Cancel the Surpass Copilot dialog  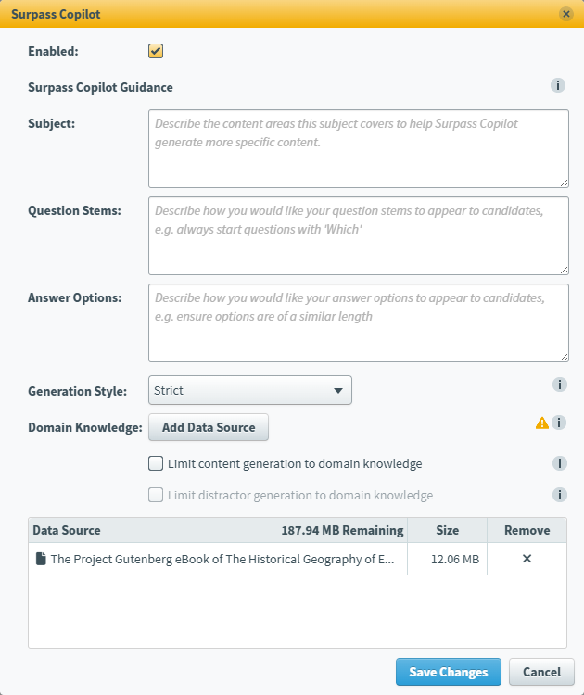pyautogui.click(x=541, y=672)
